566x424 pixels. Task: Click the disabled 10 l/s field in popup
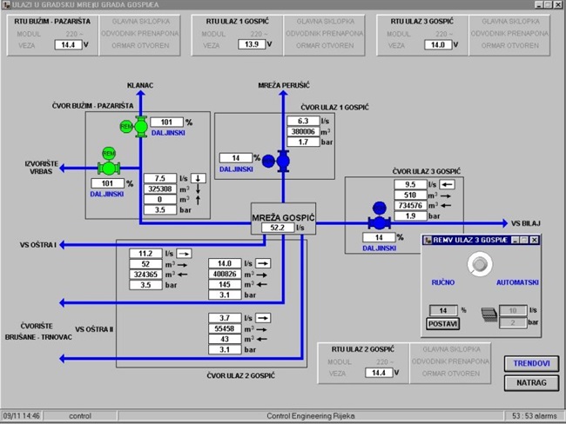pos(513,310)
